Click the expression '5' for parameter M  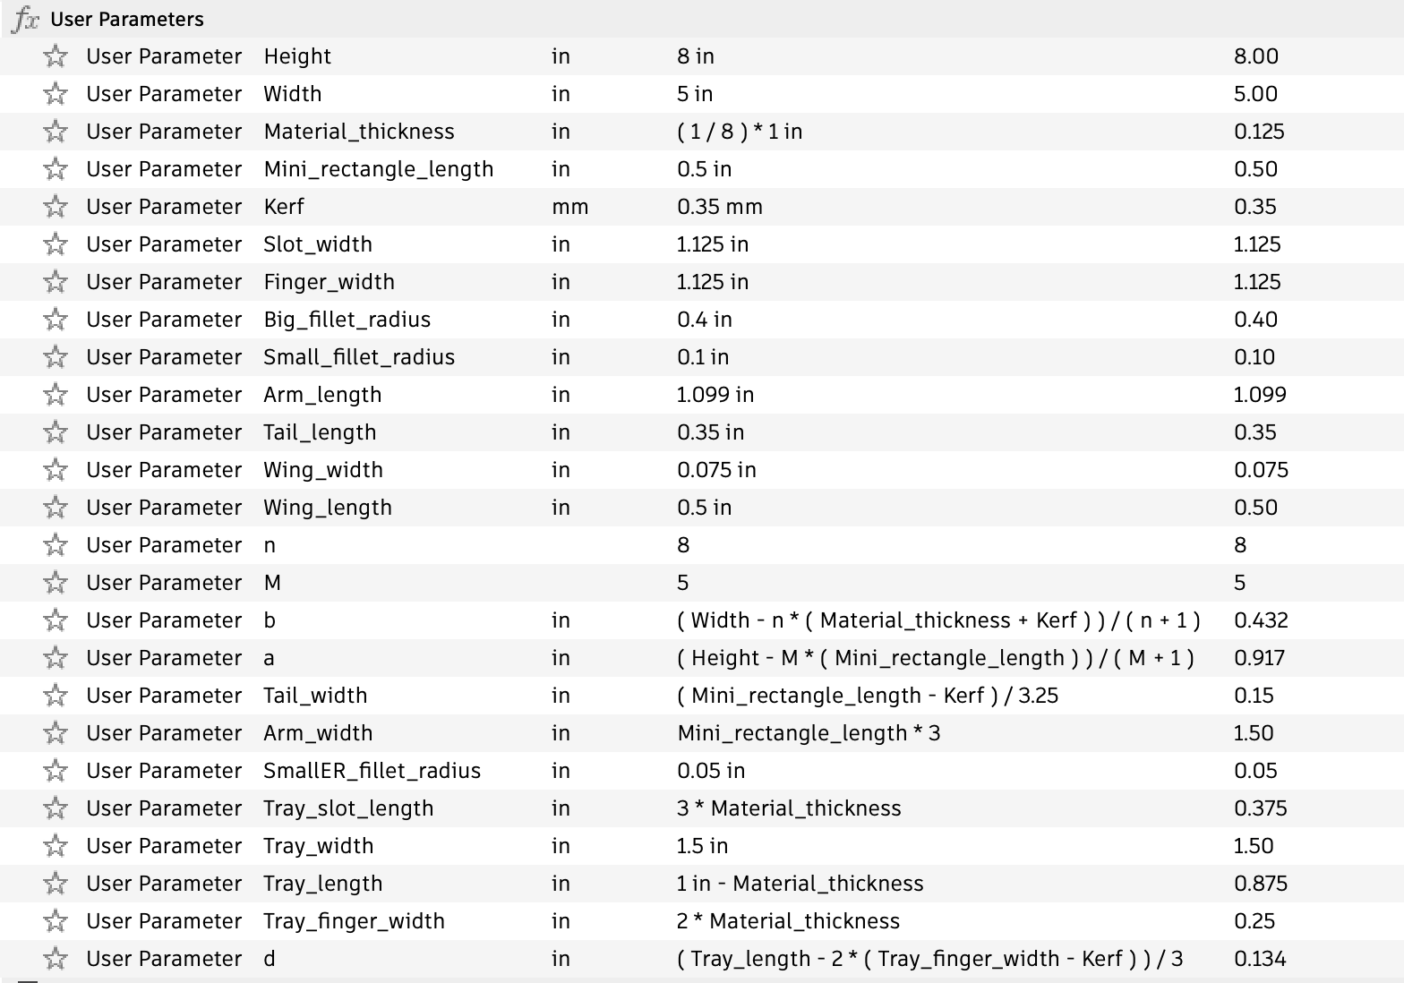(683, 583)
